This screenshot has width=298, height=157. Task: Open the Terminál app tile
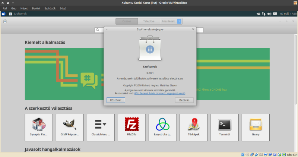click(225, 128)
